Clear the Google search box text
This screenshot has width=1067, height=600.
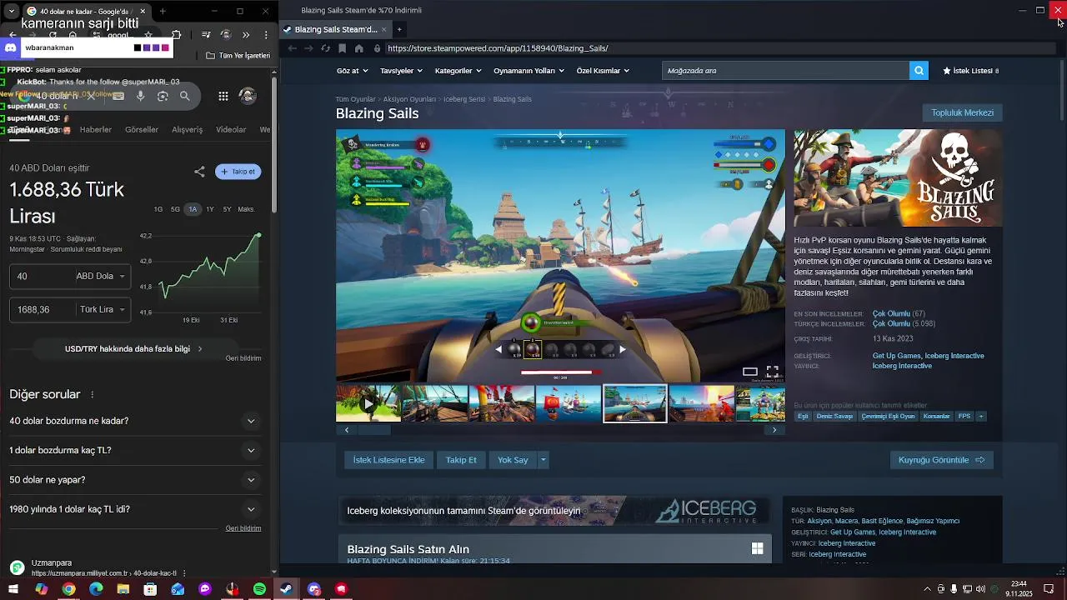92,97
